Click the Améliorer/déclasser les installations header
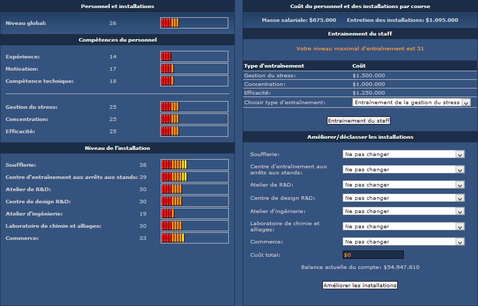478x306 pixels. tap(360, 137)
